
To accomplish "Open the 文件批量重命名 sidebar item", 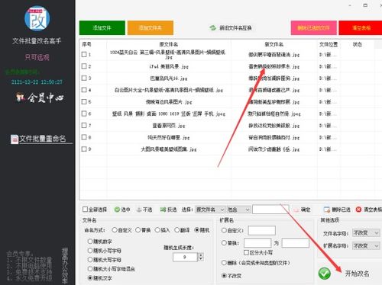I will [42, 139].
